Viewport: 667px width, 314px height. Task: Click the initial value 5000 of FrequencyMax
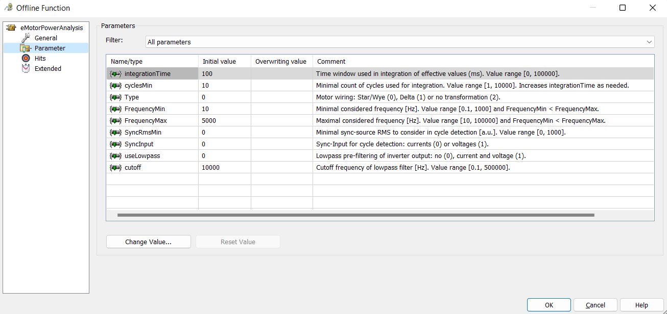(x=209, y=121)
